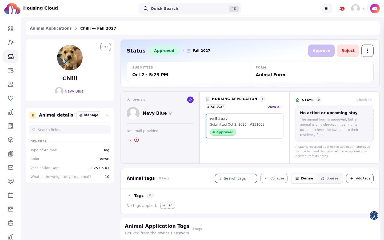Open the inbox sidebar icon
This screenshot has width=384, height=240.
(11, 57)
